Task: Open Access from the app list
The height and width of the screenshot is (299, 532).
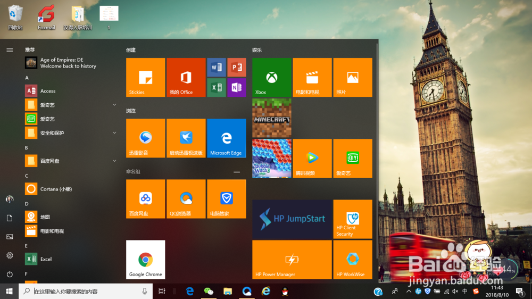Action: point(71,91)
